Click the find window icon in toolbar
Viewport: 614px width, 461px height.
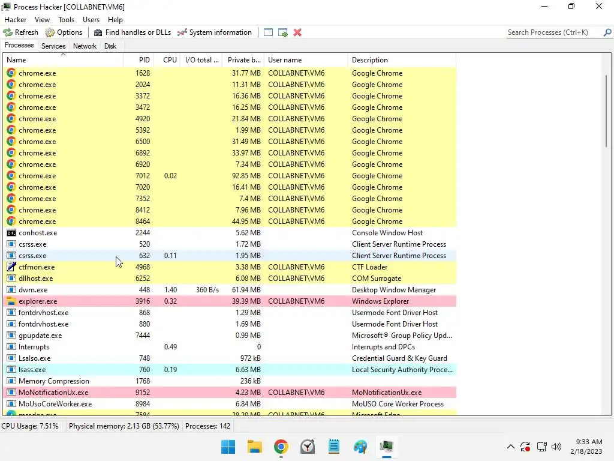268,32
